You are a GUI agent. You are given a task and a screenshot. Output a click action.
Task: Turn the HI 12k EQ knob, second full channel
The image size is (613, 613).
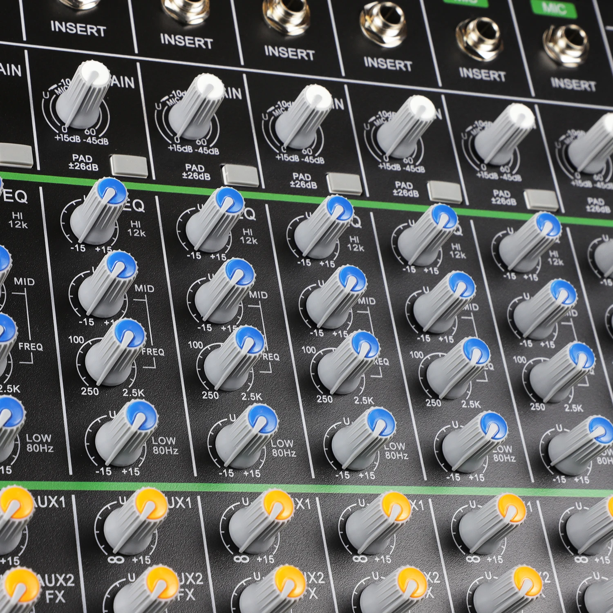215,220
